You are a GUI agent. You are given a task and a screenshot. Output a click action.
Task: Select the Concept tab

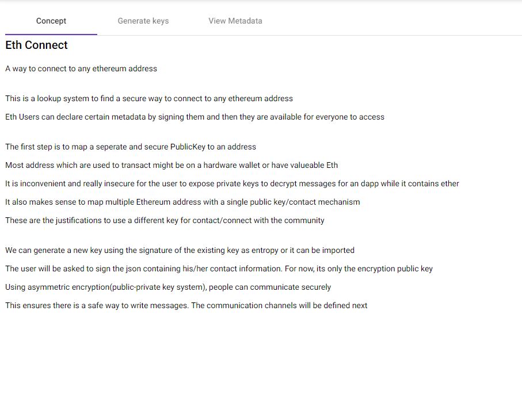click(51, 21)
